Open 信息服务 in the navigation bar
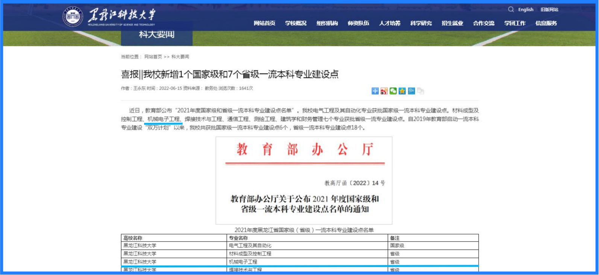The image size is (599, 275). click(546, 23)
